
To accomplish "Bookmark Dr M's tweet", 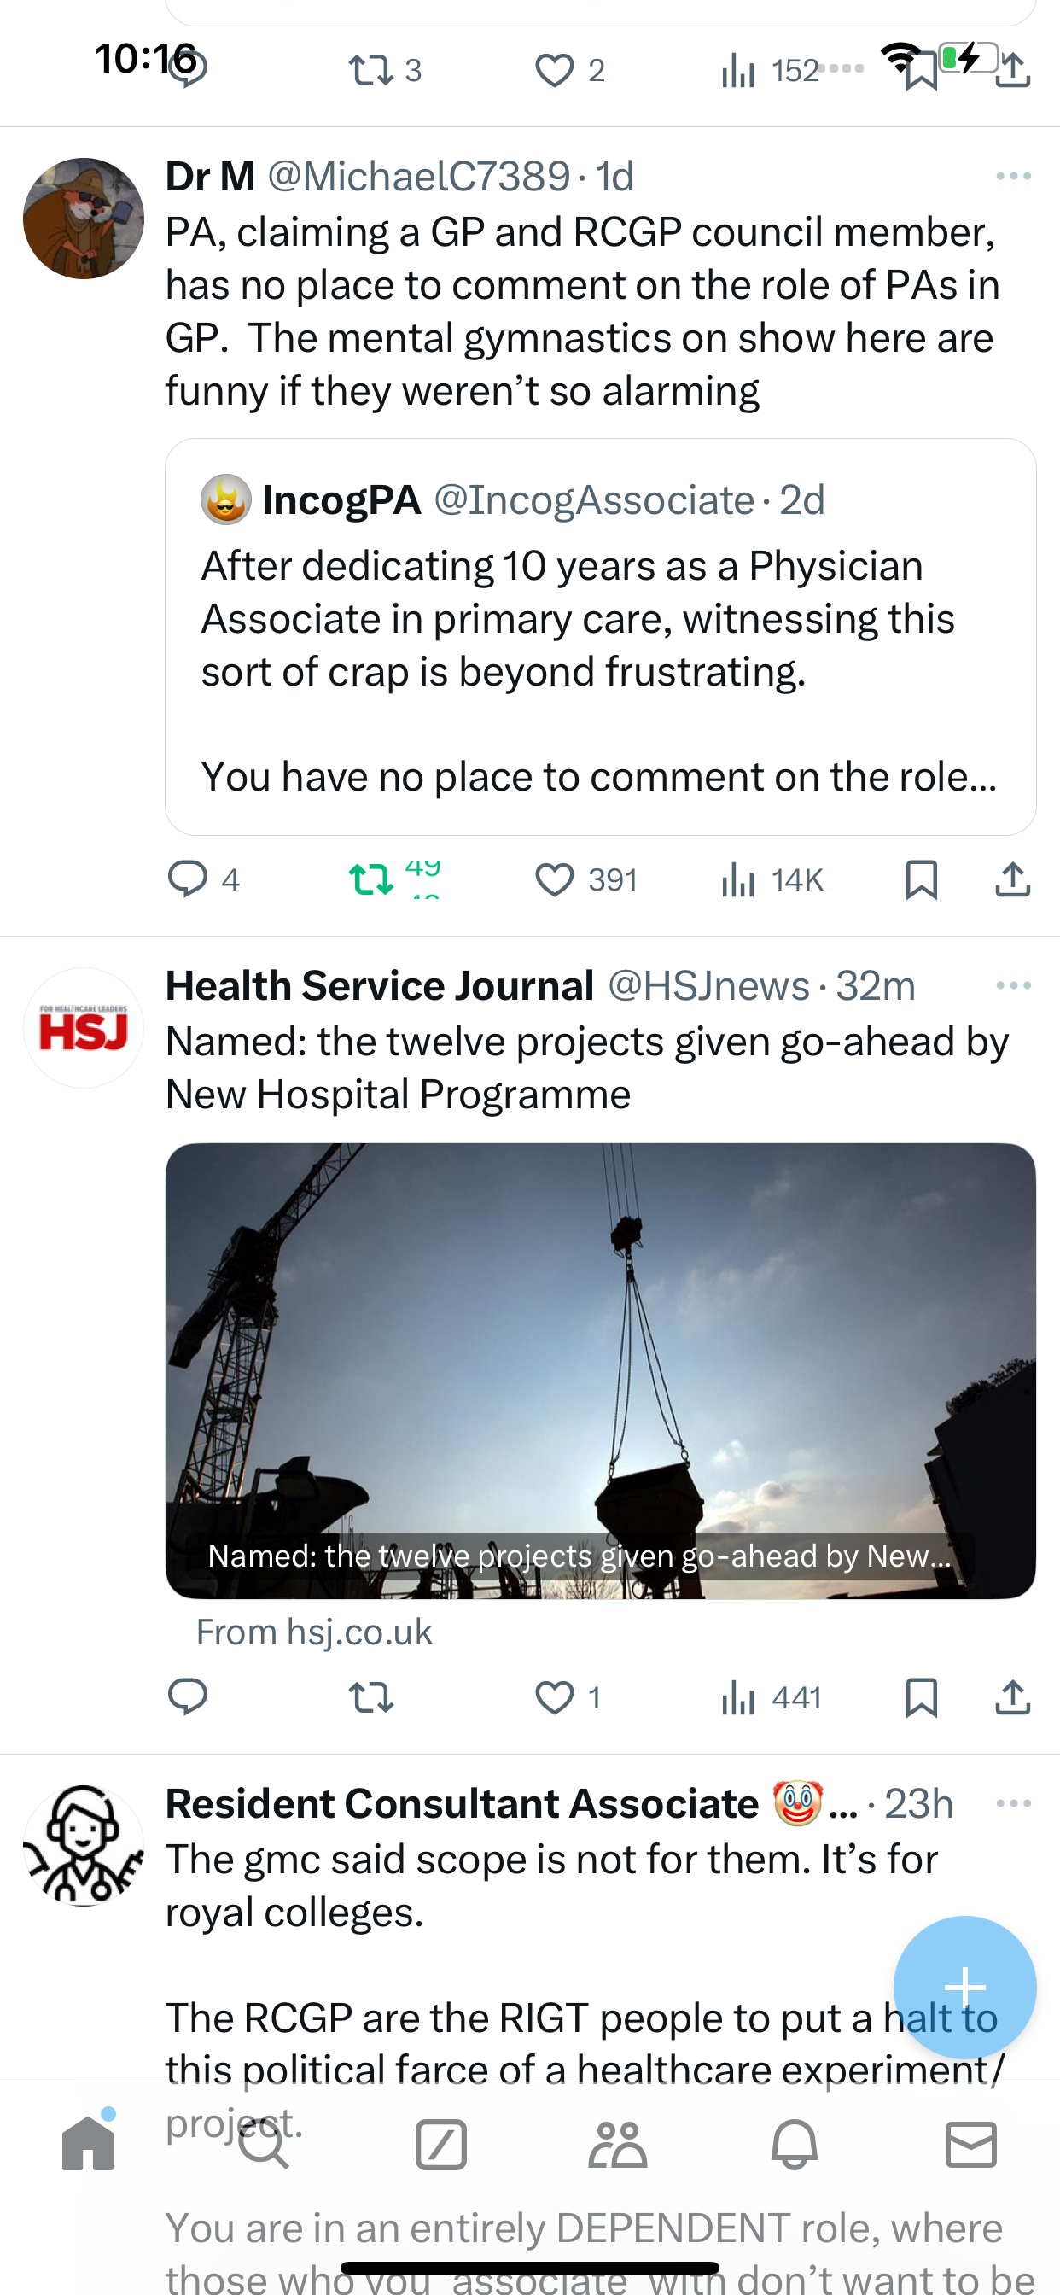I will tap(921, 880).
